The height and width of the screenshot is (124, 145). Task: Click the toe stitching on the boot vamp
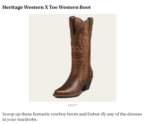(x=69, y=84)
